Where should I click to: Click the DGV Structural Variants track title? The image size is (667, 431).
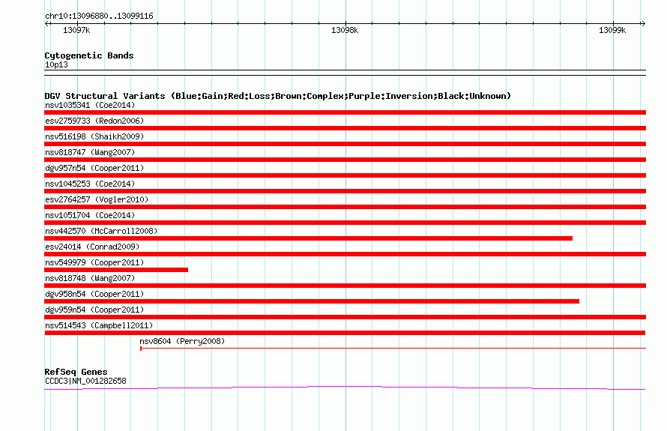coord(277,96)
